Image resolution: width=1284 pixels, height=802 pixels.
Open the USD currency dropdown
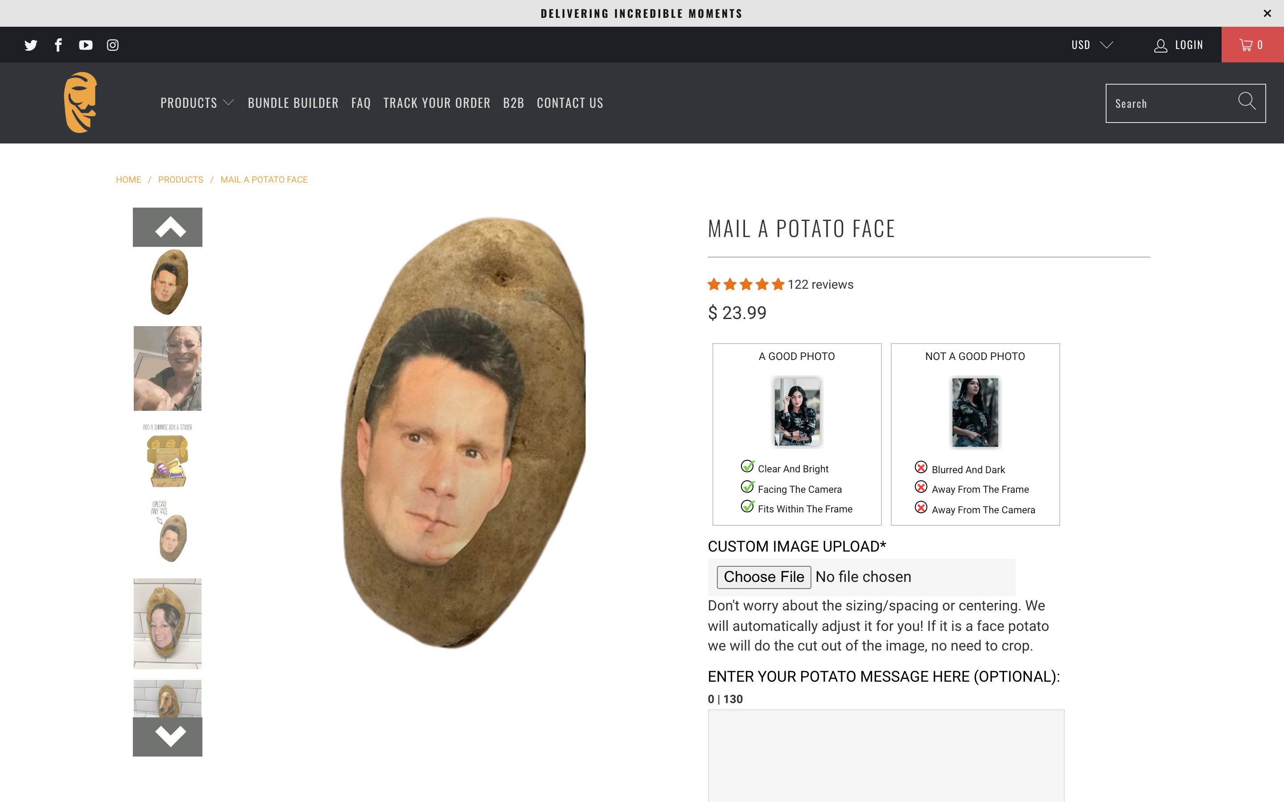(1092, 45)
